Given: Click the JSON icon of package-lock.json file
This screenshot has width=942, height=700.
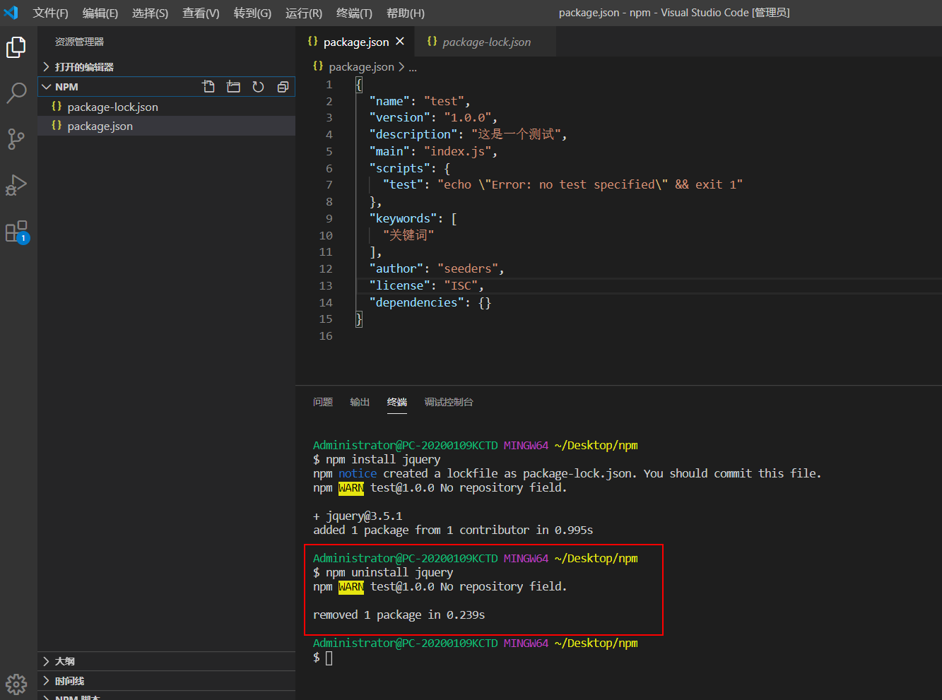Looking at the screenshot, I should (x=57, y=106).
